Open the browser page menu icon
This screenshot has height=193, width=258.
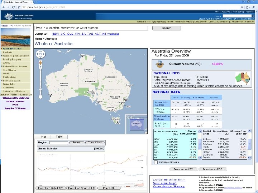(248, 7)
